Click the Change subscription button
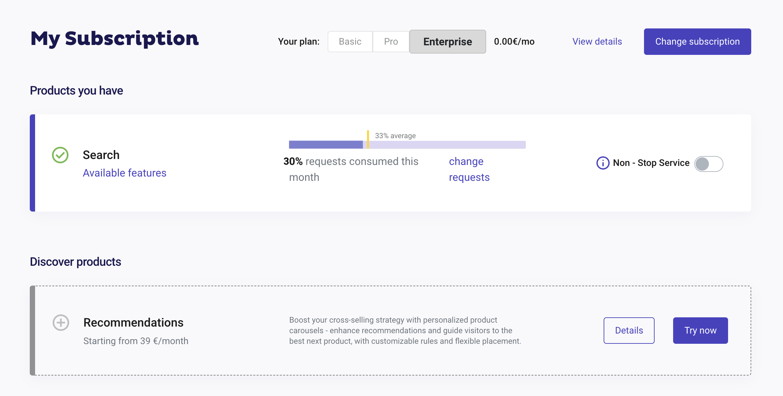This screenshot has width=783, height=396. [x=697, y=42]
